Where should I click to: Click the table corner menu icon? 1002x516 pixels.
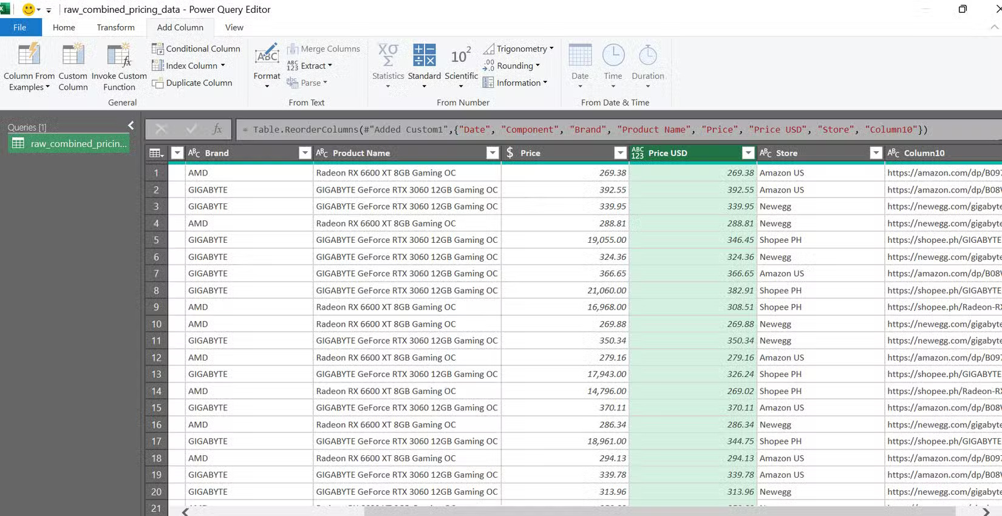[155, 153]
